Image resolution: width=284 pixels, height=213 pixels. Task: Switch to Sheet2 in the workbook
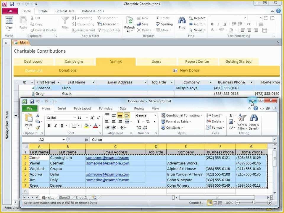[64, 197]
